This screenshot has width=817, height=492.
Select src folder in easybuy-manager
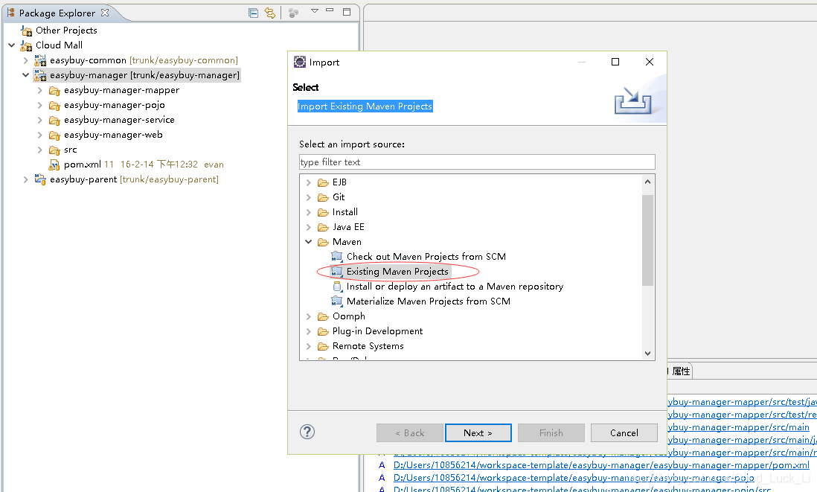pos(71,150)
